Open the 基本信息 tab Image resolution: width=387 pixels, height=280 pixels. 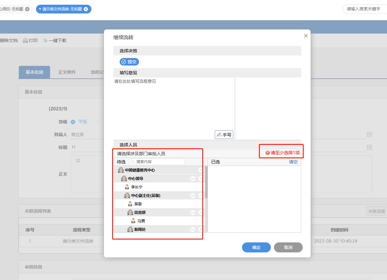tap(34, 72)
